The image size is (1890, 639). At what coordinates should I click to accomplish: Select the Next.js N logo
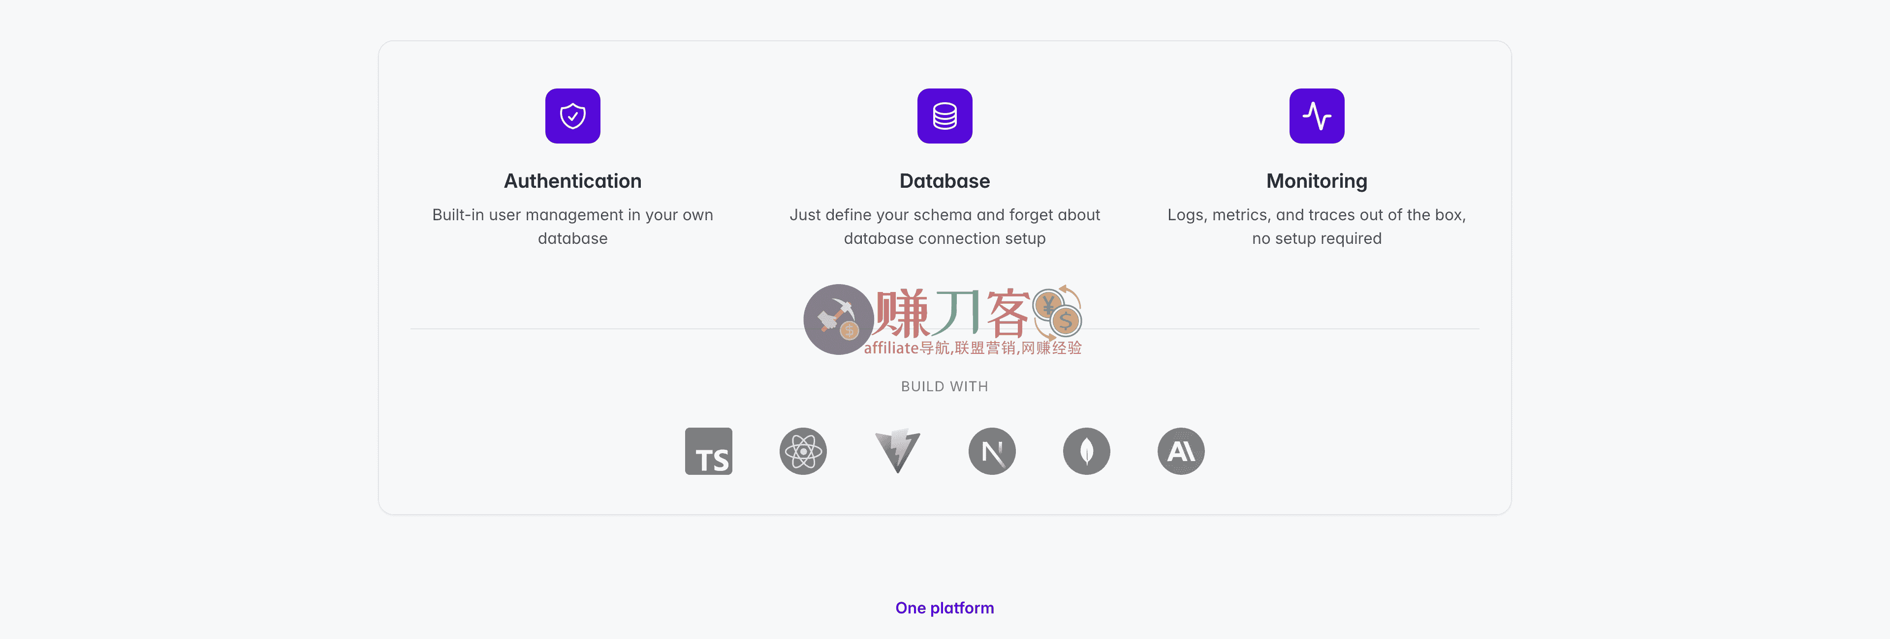click(992, 451)
